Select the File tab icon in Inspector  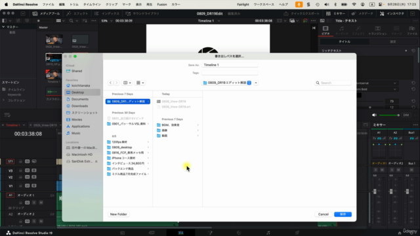point(411,29)
